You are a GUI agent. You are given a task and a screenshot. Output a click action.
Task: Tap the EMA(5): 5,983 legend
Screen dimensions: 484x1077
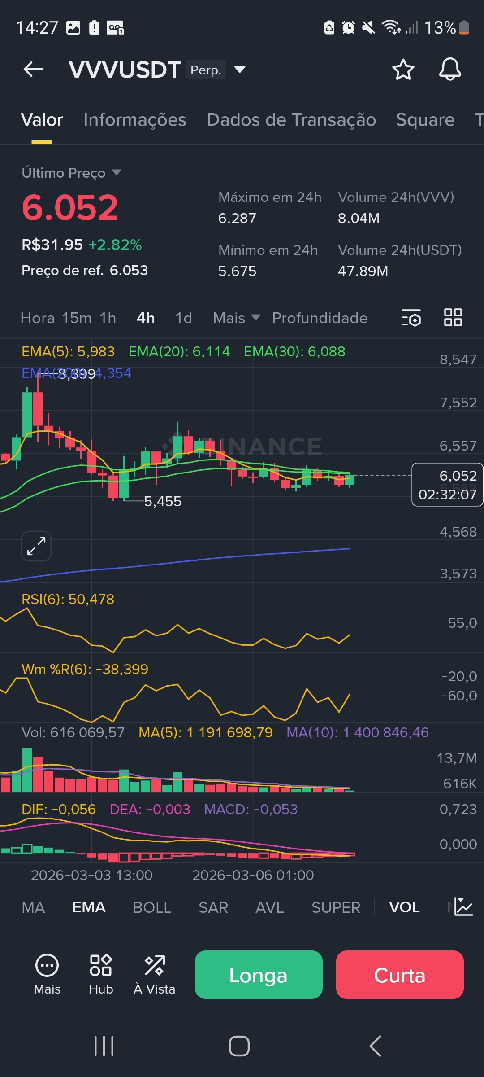coord(68,351)
